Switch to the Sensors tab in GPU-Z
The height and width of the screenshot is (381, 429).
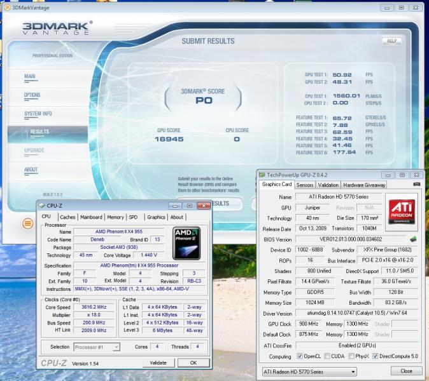click(x=305, y=185)
